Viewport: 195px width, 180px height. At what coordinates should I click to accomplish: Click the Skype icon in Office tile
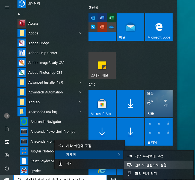pos(93,27)
